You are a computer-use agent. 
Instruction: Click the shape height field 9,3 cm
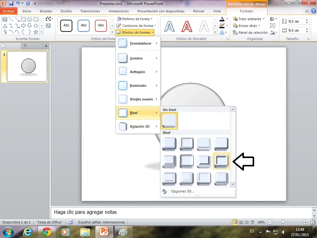pos(296,21)
